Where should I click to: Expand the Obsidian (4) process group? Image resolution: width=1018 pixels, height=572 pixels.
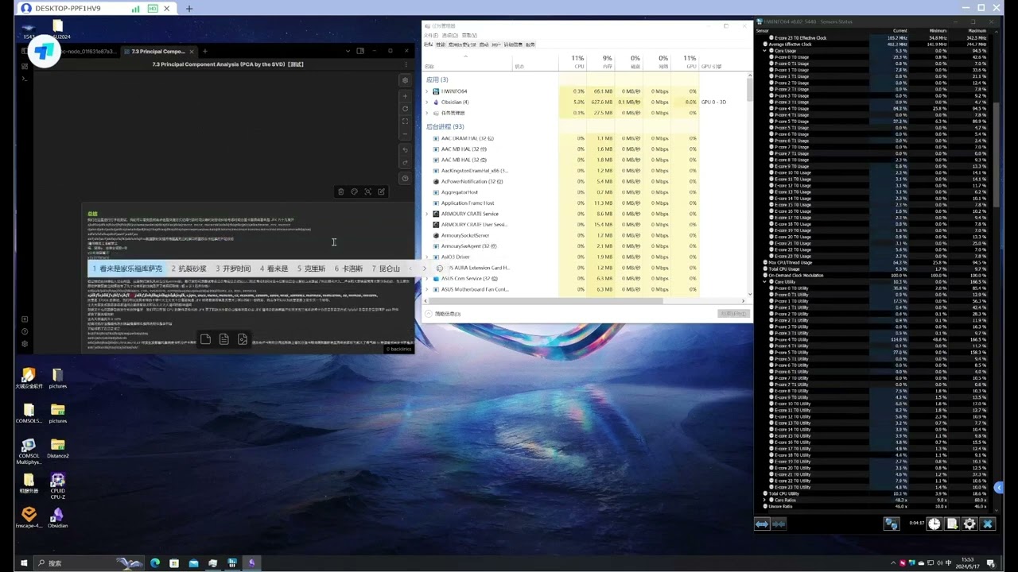427,102
